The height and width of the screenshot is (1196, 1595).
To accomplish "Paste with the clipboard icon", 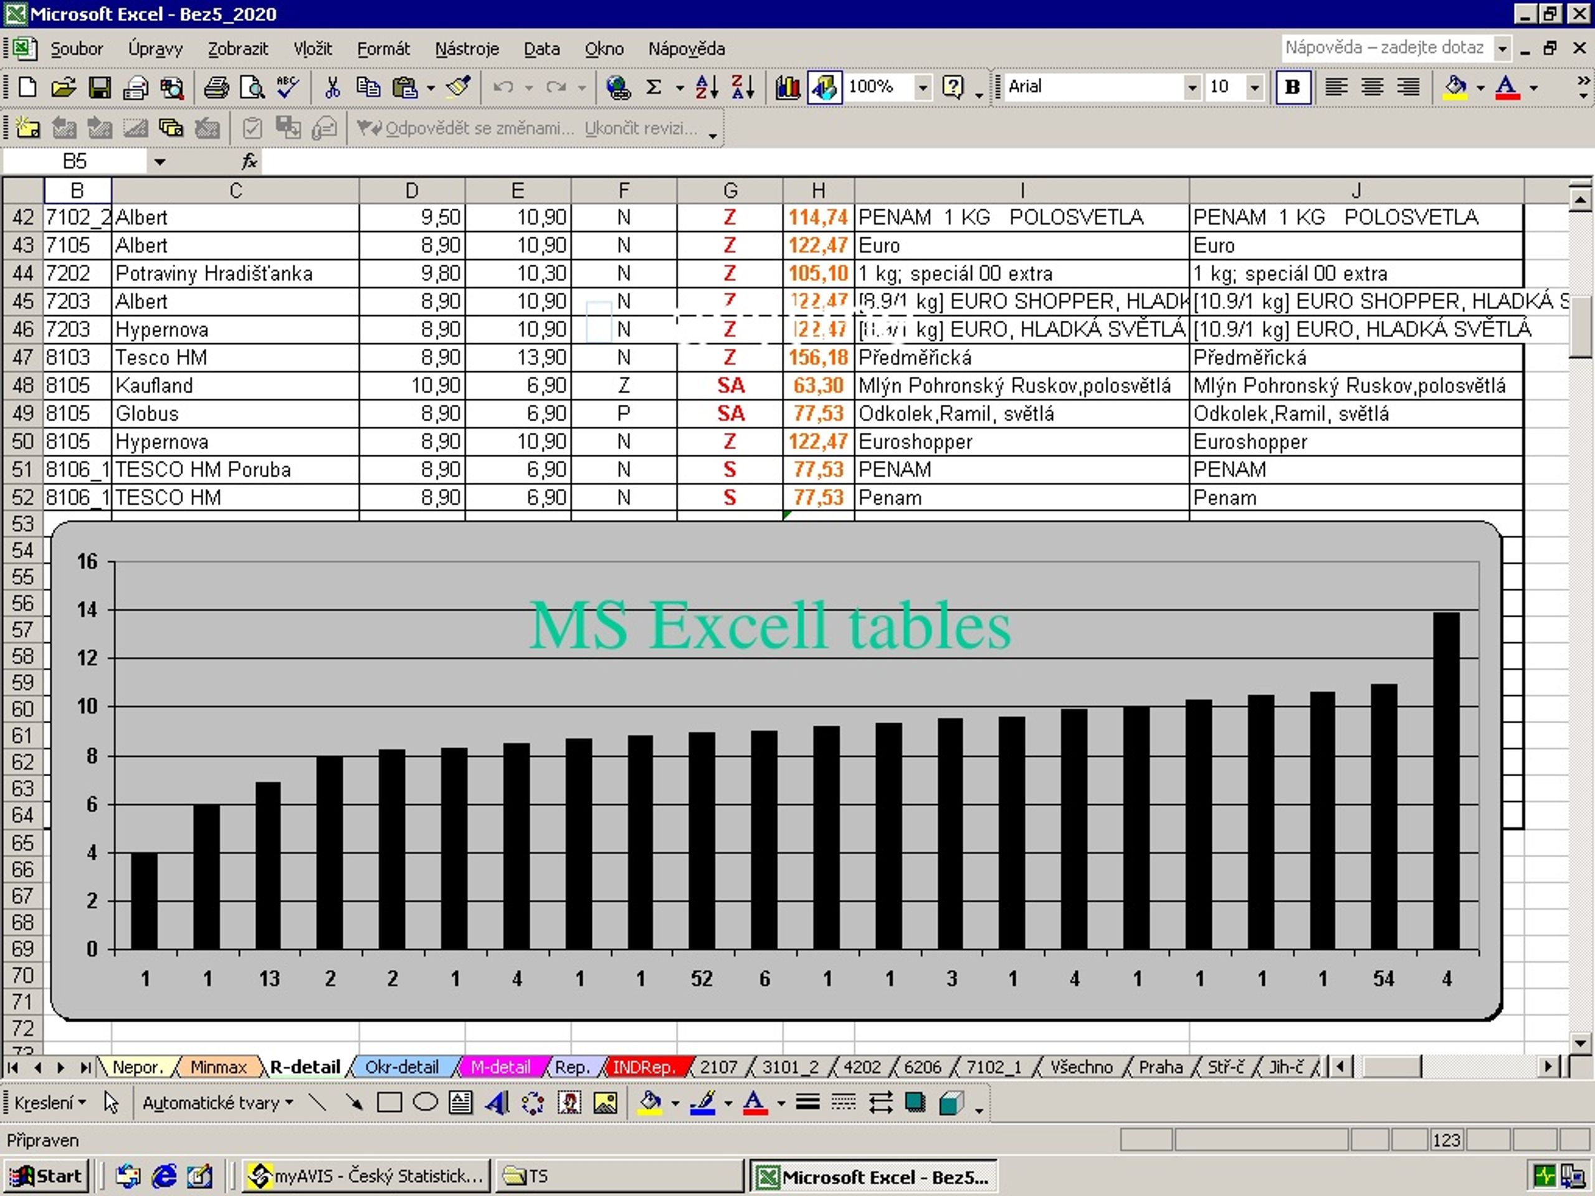I will (405, 87).
